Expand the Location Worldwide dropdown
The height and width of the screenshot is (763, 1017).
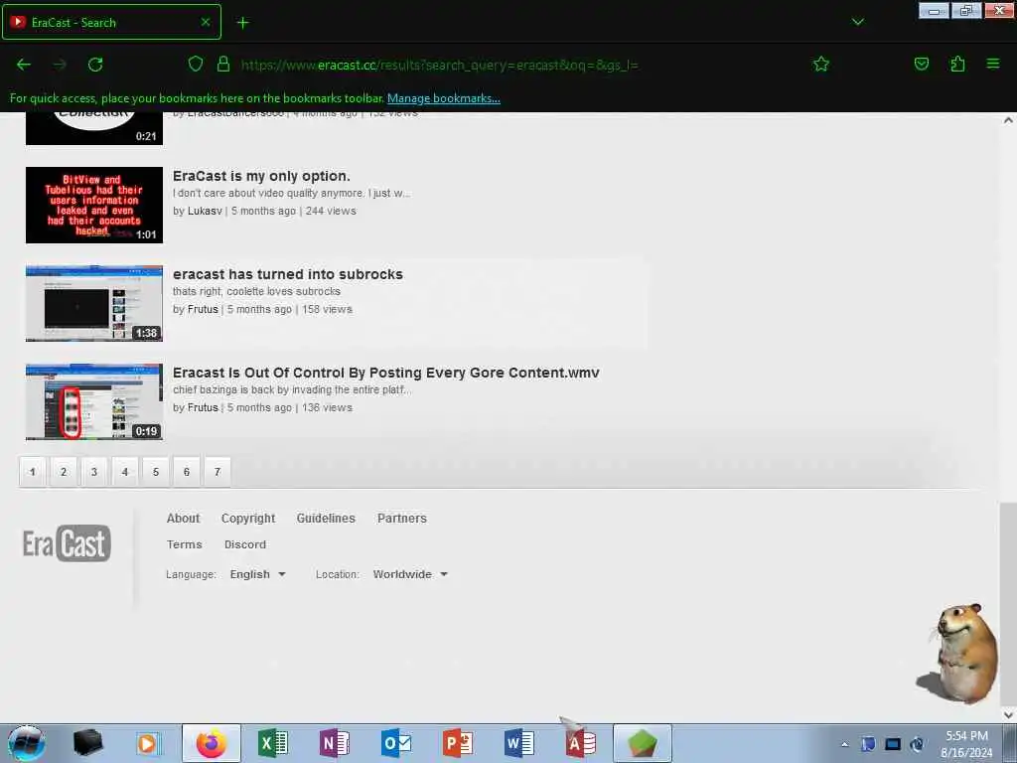coord(410,574)
